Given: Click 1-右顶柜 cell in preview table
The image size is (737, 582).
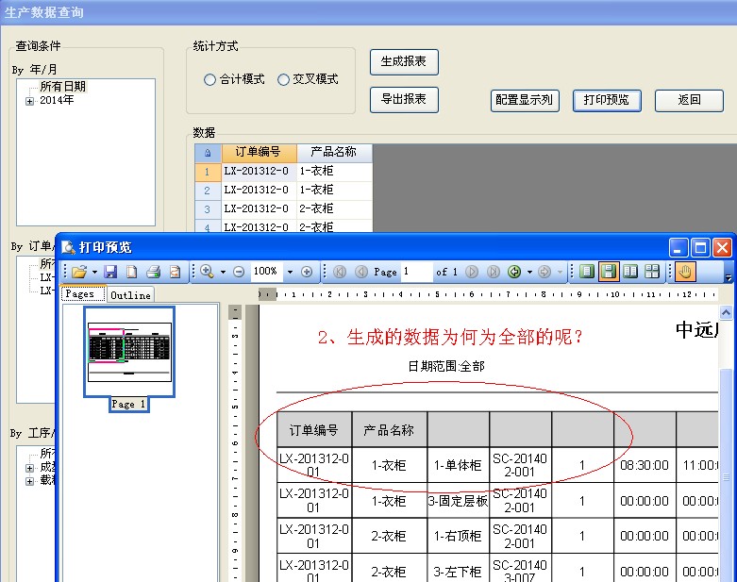Looking at the screenshot, I should click(x=458, y=536).
